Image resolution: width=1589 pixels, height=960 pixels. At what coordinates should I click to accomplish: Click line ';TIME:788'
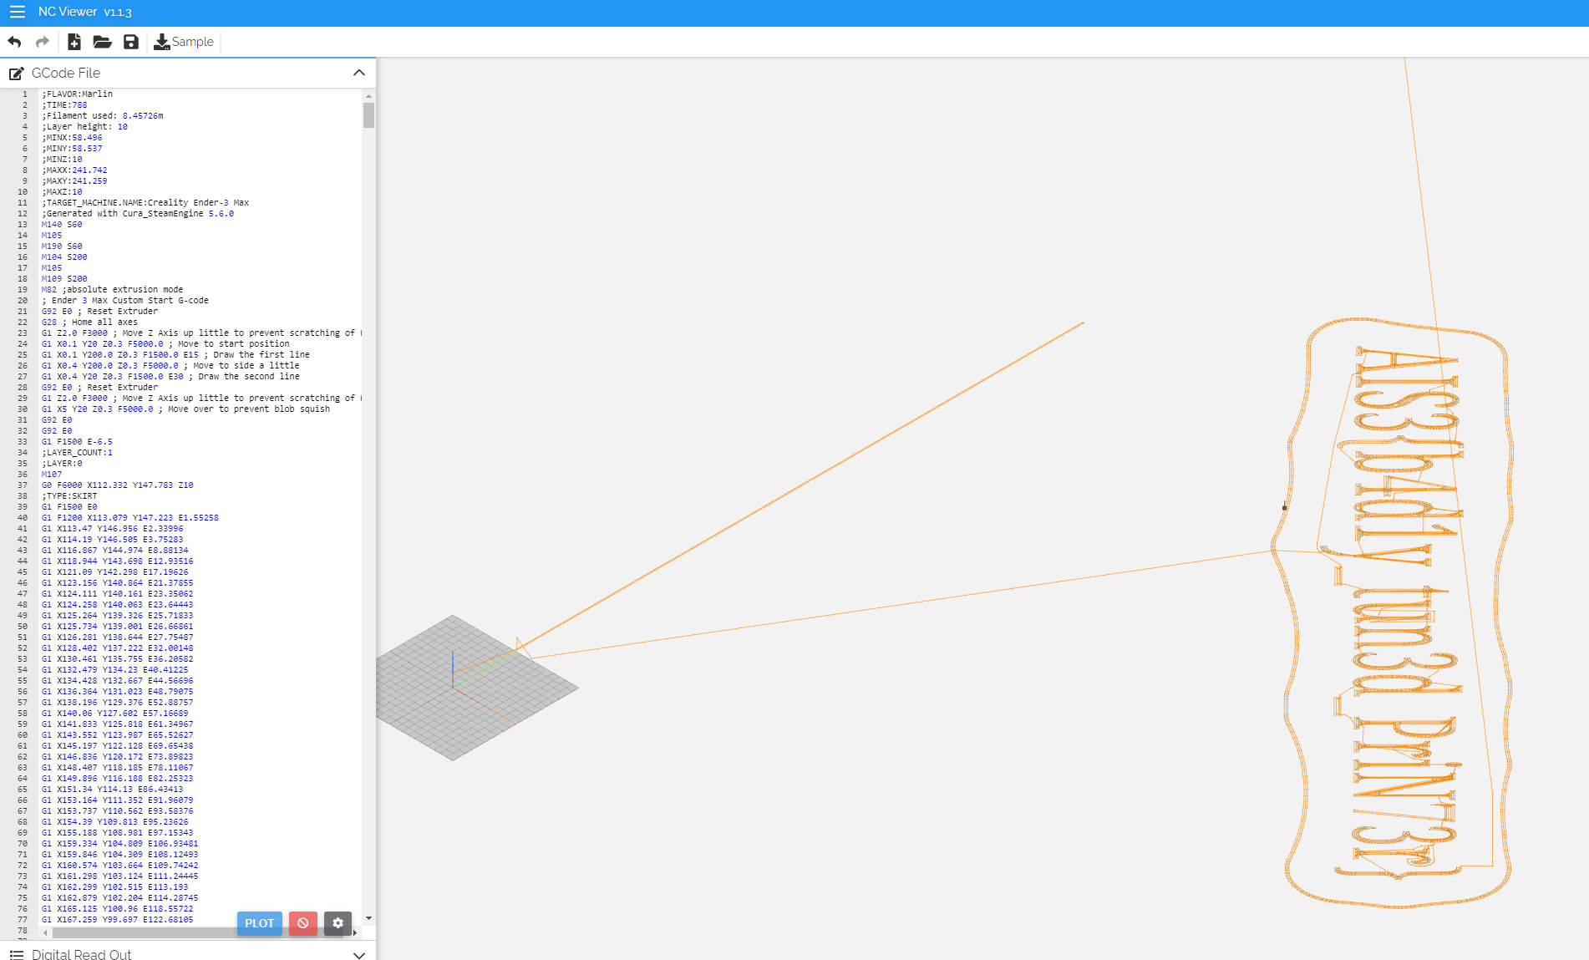click(64, 105)
